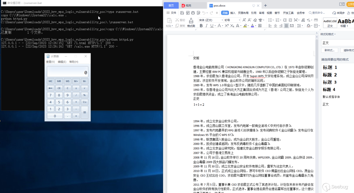Click the equals button in Calculator

85,112
